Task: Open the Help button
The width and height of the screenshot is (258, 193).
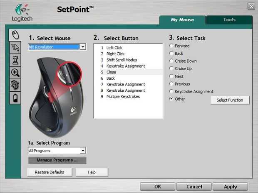Action: [92, 172]
